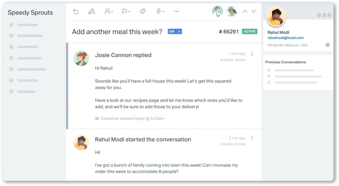Go to next conversation with down chevron
The image size is (339, 186).
click(254, 12)
